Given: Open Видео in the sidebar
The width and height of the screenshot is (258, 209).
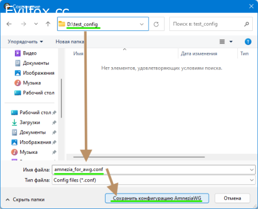Looking at the screenshot, I should click(x=26, y=53).
